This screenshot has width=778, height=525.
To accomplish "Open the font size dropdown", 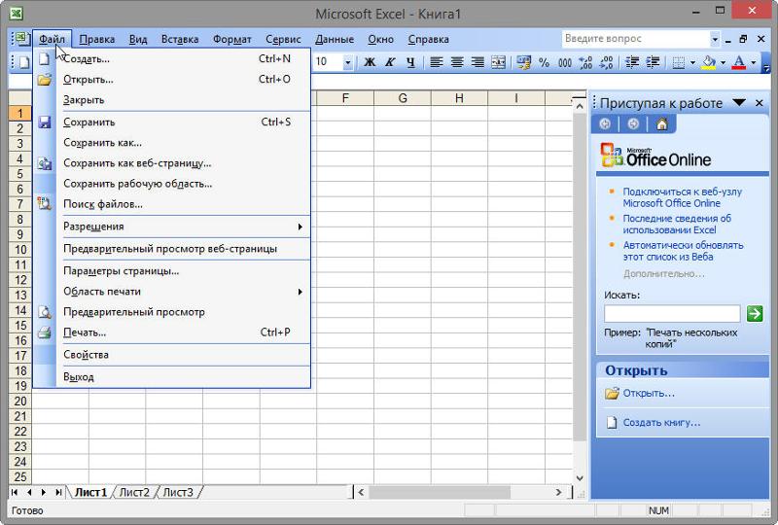I will tap(348, 62).
